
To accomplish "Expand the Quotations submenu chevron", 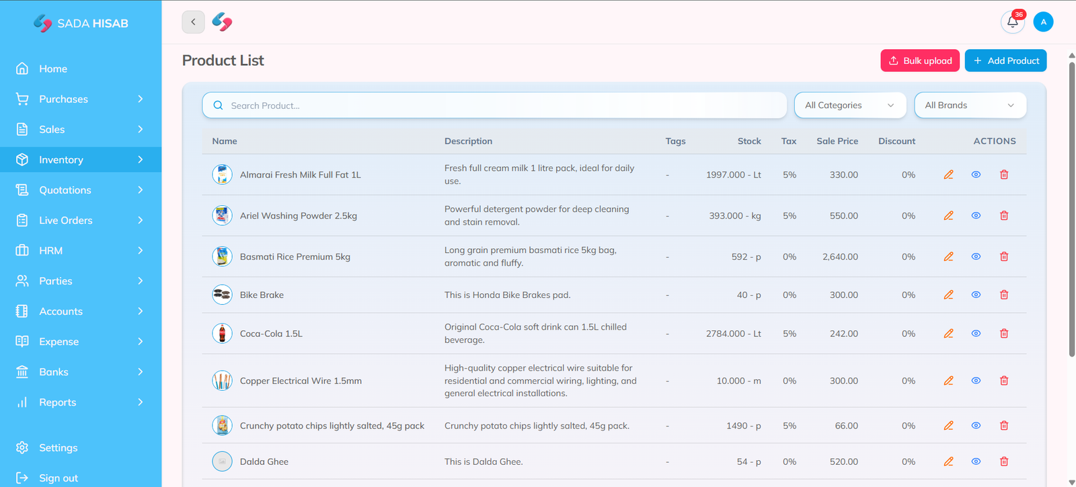I will (140, 190).
